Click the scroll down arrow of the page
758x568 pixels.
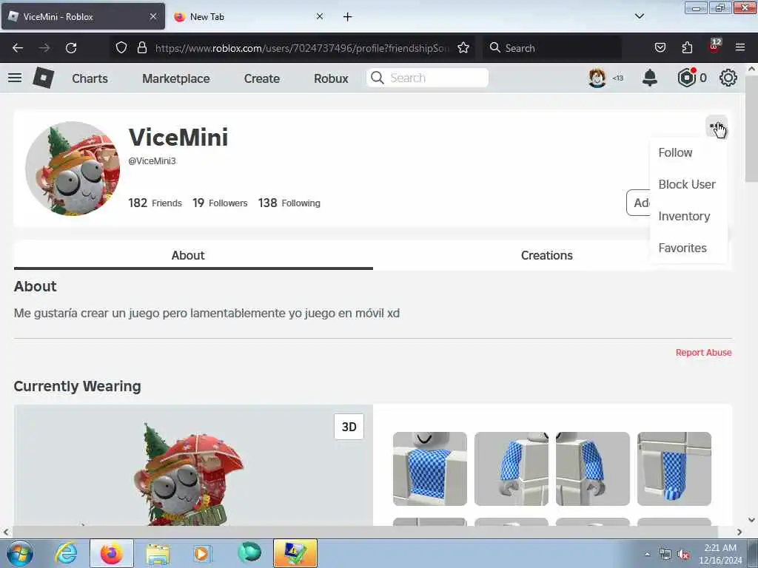coord(751,520)
